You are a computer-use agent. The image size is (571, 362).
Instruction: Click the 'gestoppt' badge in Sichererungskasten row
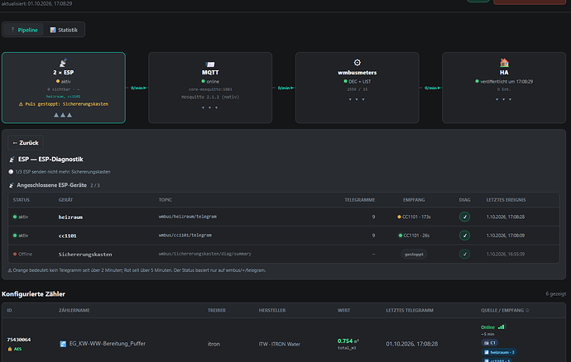[x=414, y=255]
